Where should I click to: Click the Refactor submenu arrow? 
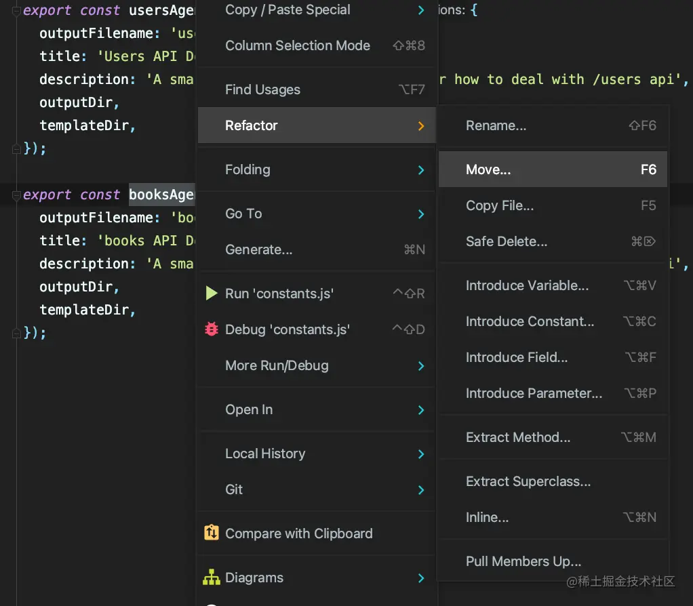[420, 126]
